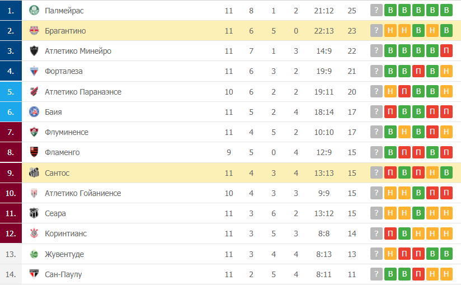Click the Сан-Паулу team badge
Viewport: 461px width, 285px height.
(34, 274)
